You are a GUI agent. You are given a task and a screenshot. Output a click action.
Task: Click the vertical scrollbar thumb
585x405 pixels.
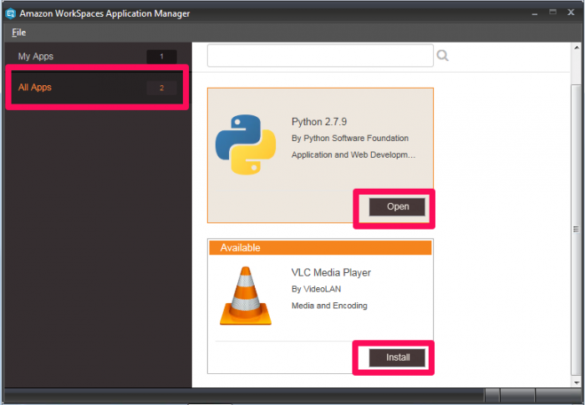[577, 230]
